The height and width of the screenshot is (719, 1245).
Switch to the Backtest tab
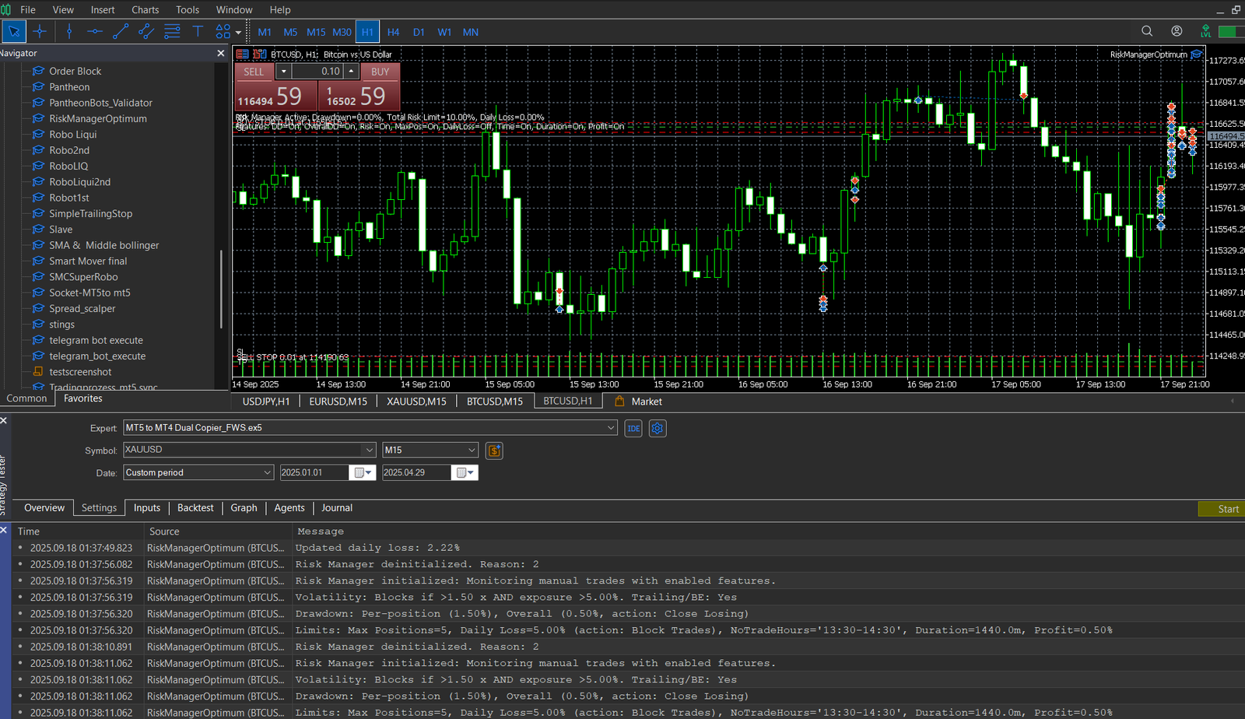195,508
